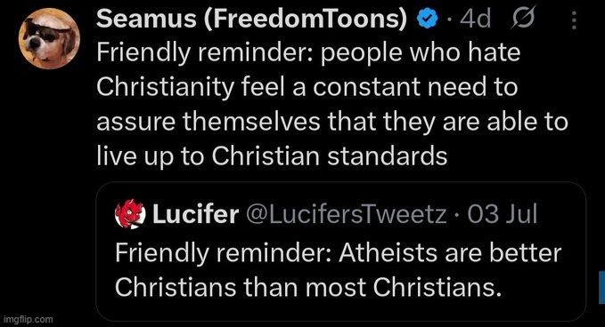
Task: Open the three-dot more options menu
Action: [x=574, y=20]
